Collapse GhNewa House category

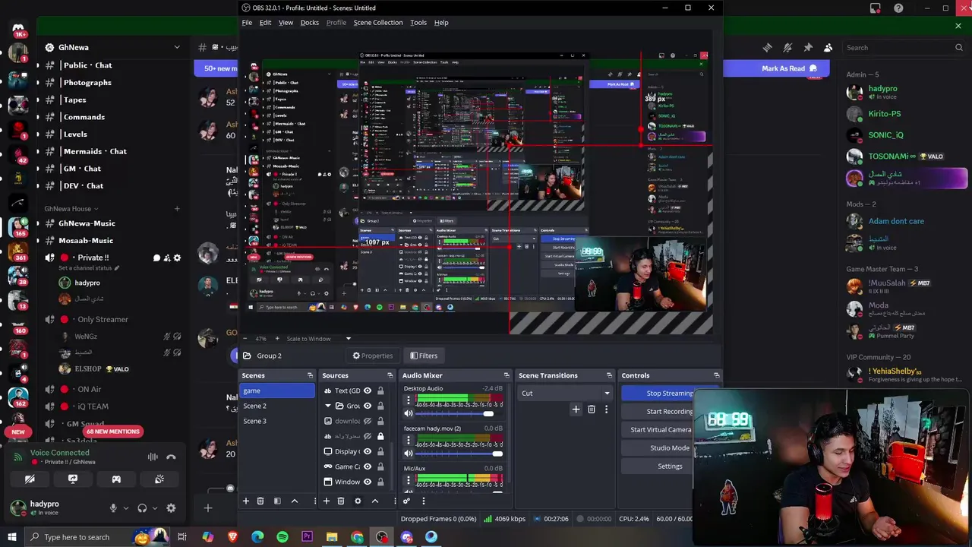(x=71, y=209)
